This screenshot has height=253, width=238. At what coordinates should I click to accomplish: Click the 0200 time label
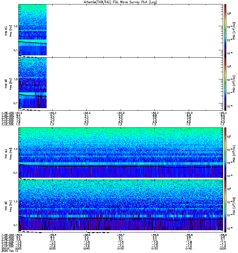pos(223,249)
